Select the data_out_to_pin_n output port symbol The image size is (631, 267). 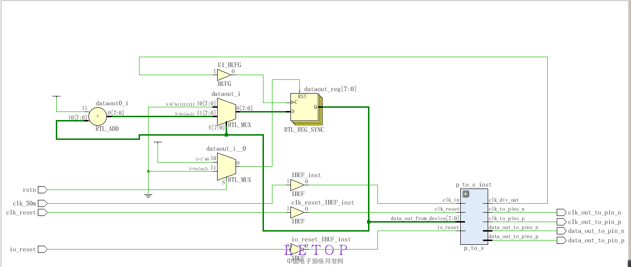pos(561,231)
